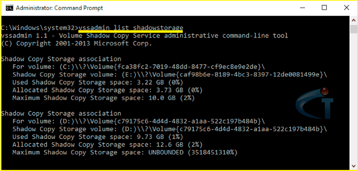Click the For volume D: line
Screen dimensions: 358x171
(139, 121)
